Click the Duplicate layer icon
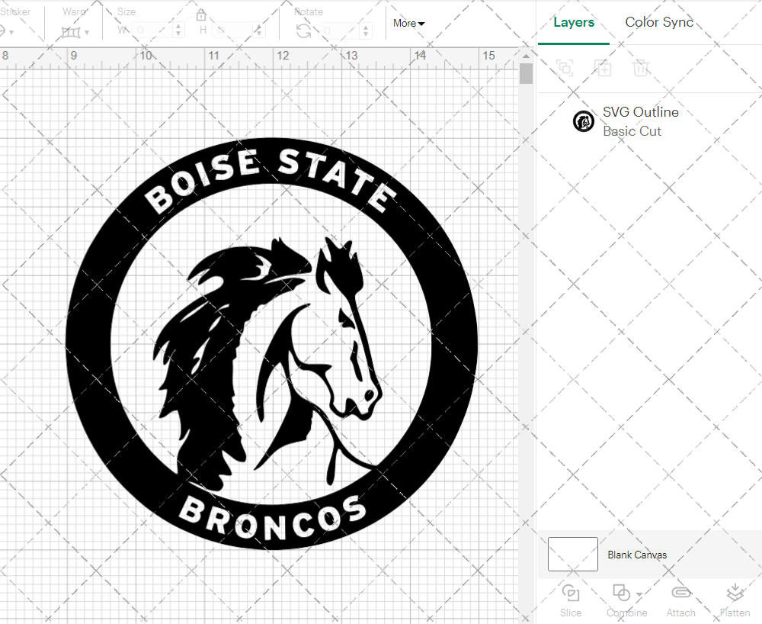 [603, 68]
